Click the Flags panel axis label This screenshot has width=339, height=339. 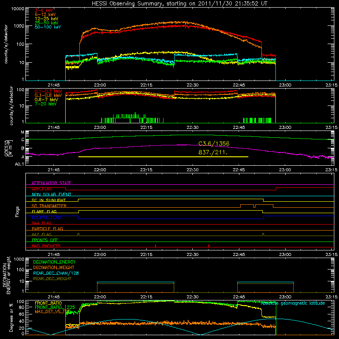17,211
